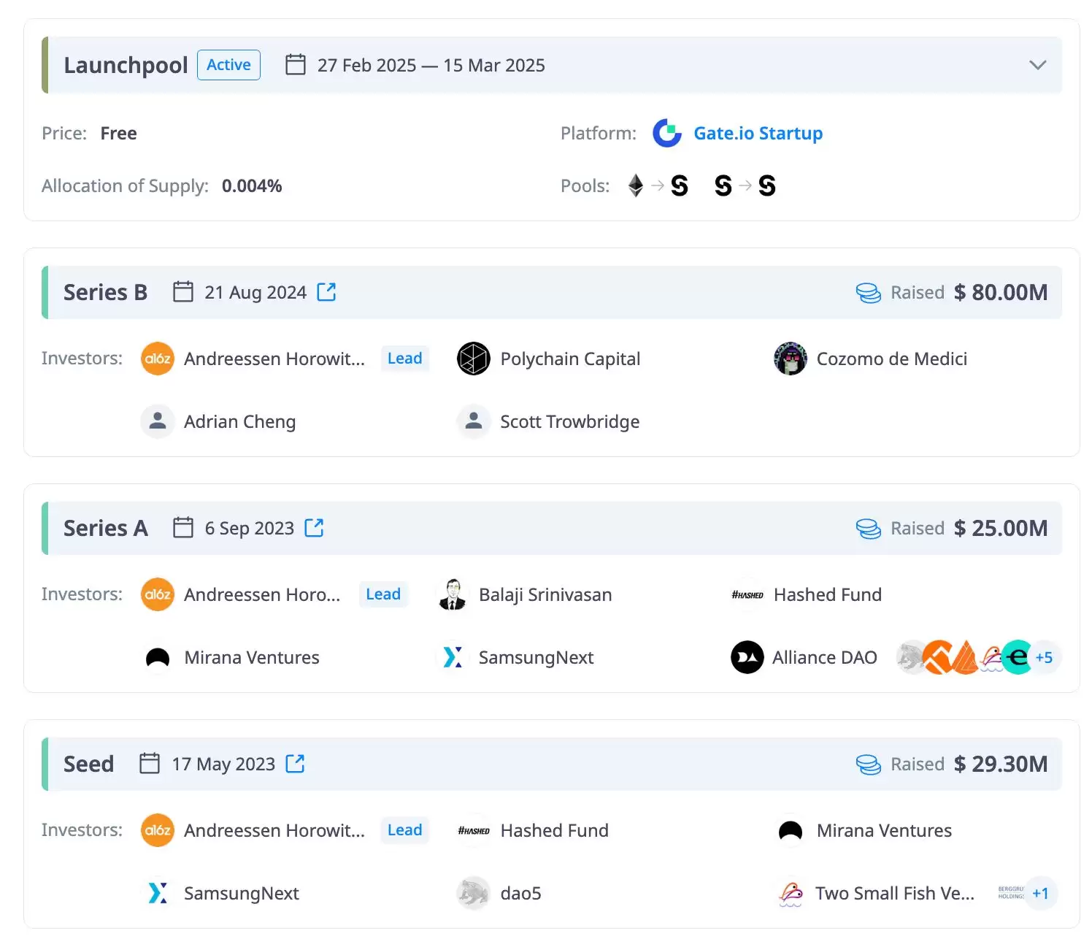Click the Cozomo de Medici avatar
1092x939 pixels.
791,359
